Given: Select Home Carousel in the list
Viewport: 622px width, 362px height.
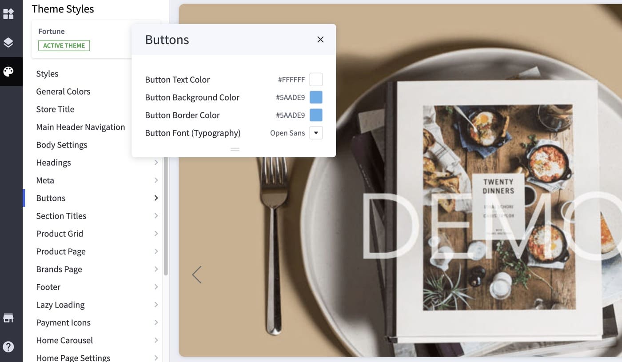Looking at the screenshot, I should pos(64,340).
